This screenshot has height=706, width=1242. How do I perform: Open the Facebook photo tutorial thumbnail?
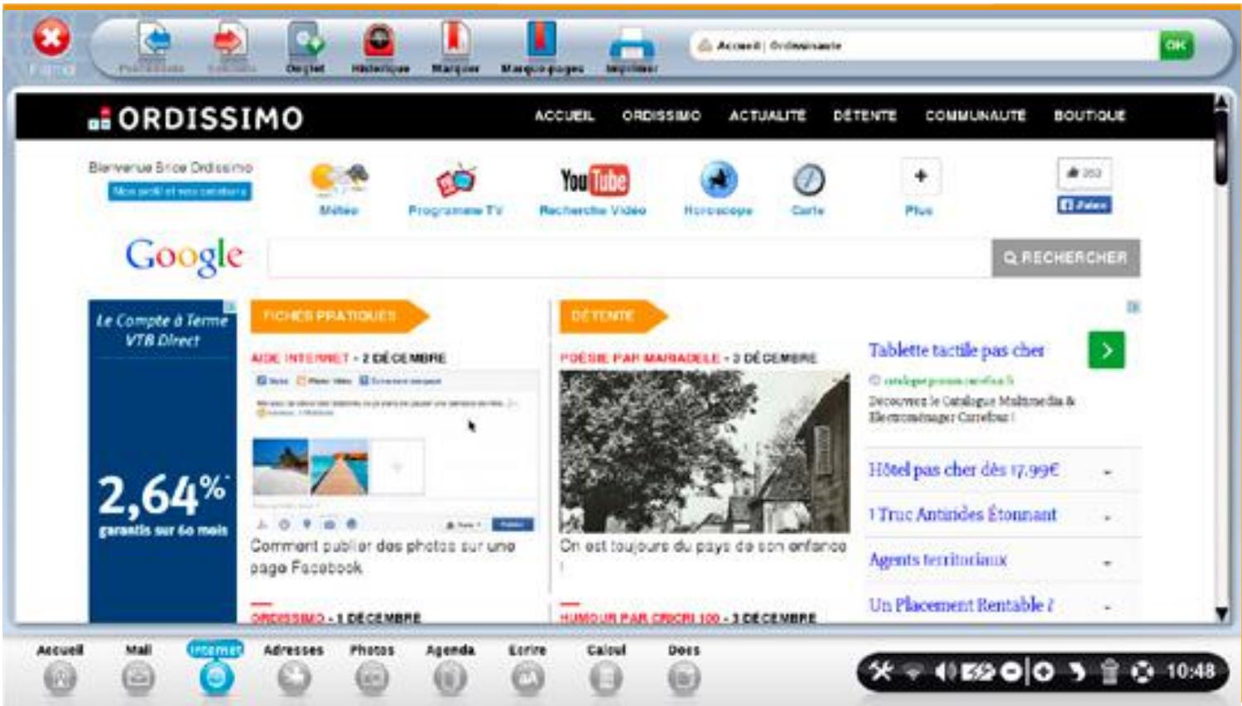395,450
